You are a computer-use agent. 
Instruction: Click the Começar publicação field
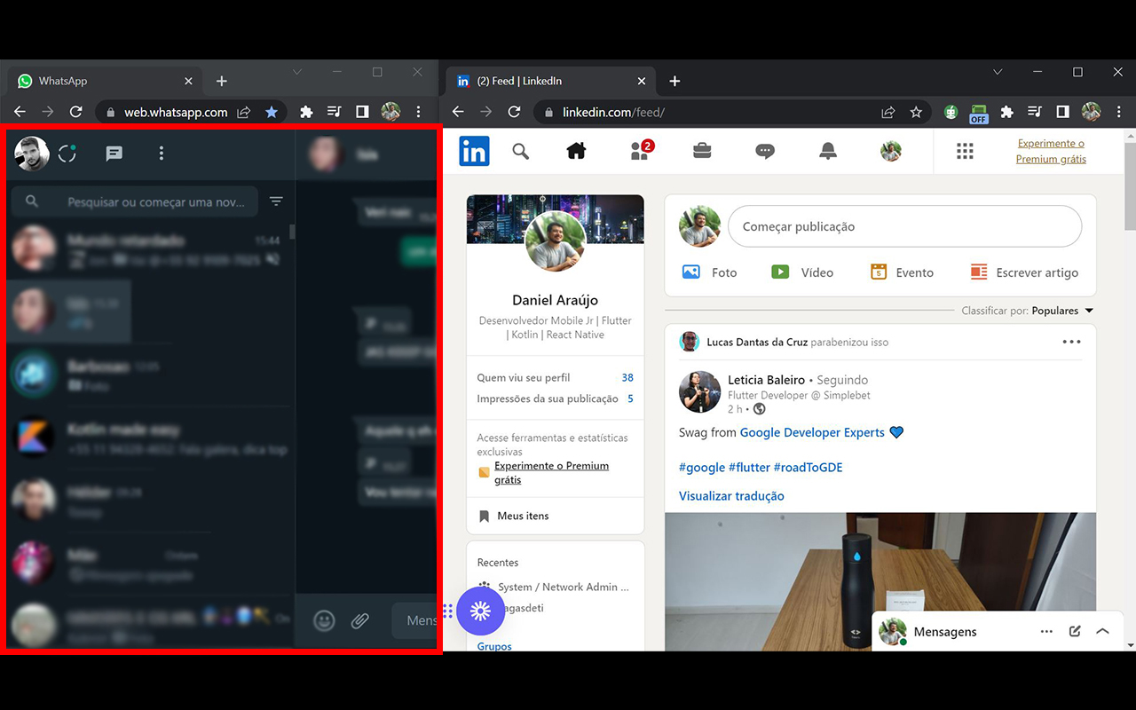tap(904, 226)
